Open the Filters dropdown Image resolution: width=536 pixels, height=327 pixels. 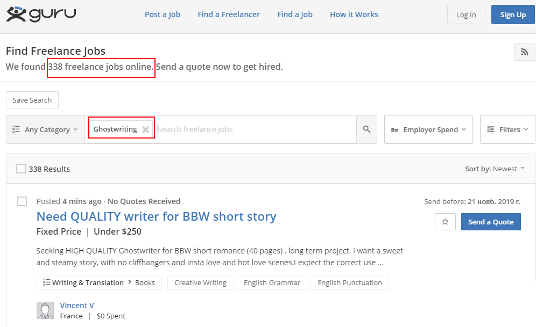507,129
